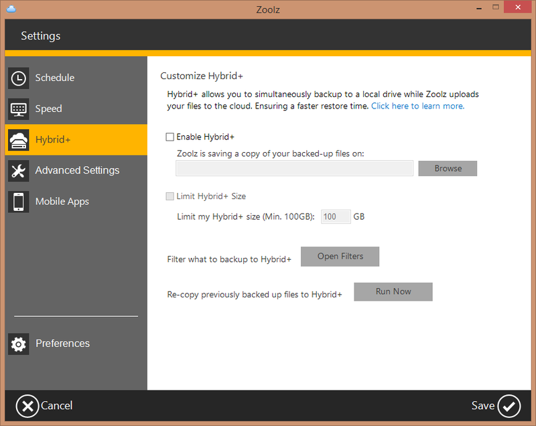Click the Advanced Settings tools icon
Viewport: 536px width, 426px height.
19,171
